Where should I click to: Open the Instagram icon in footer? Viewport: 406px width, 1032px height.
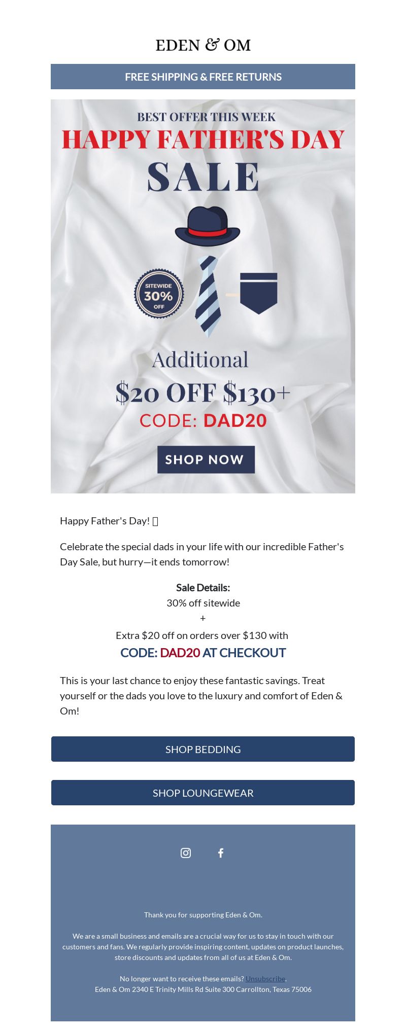(x=186, y=853)
